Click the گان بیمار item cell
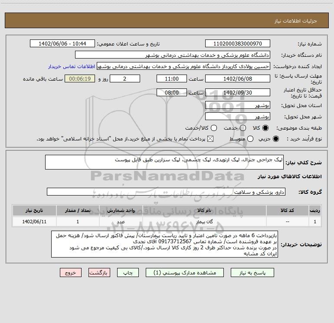This screenshot has height=323, width=334. click(x=204, y=222)
